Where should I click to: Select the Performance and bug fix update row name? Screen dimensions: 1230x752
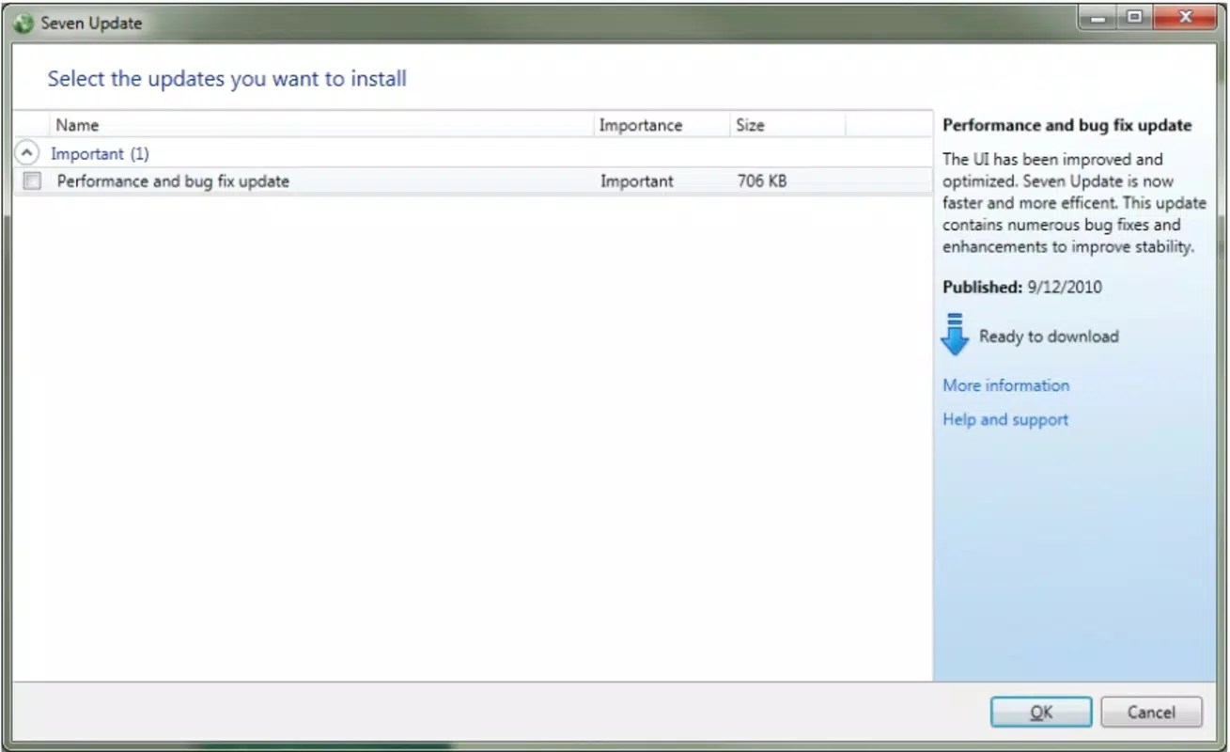click(x=173, y=181)
